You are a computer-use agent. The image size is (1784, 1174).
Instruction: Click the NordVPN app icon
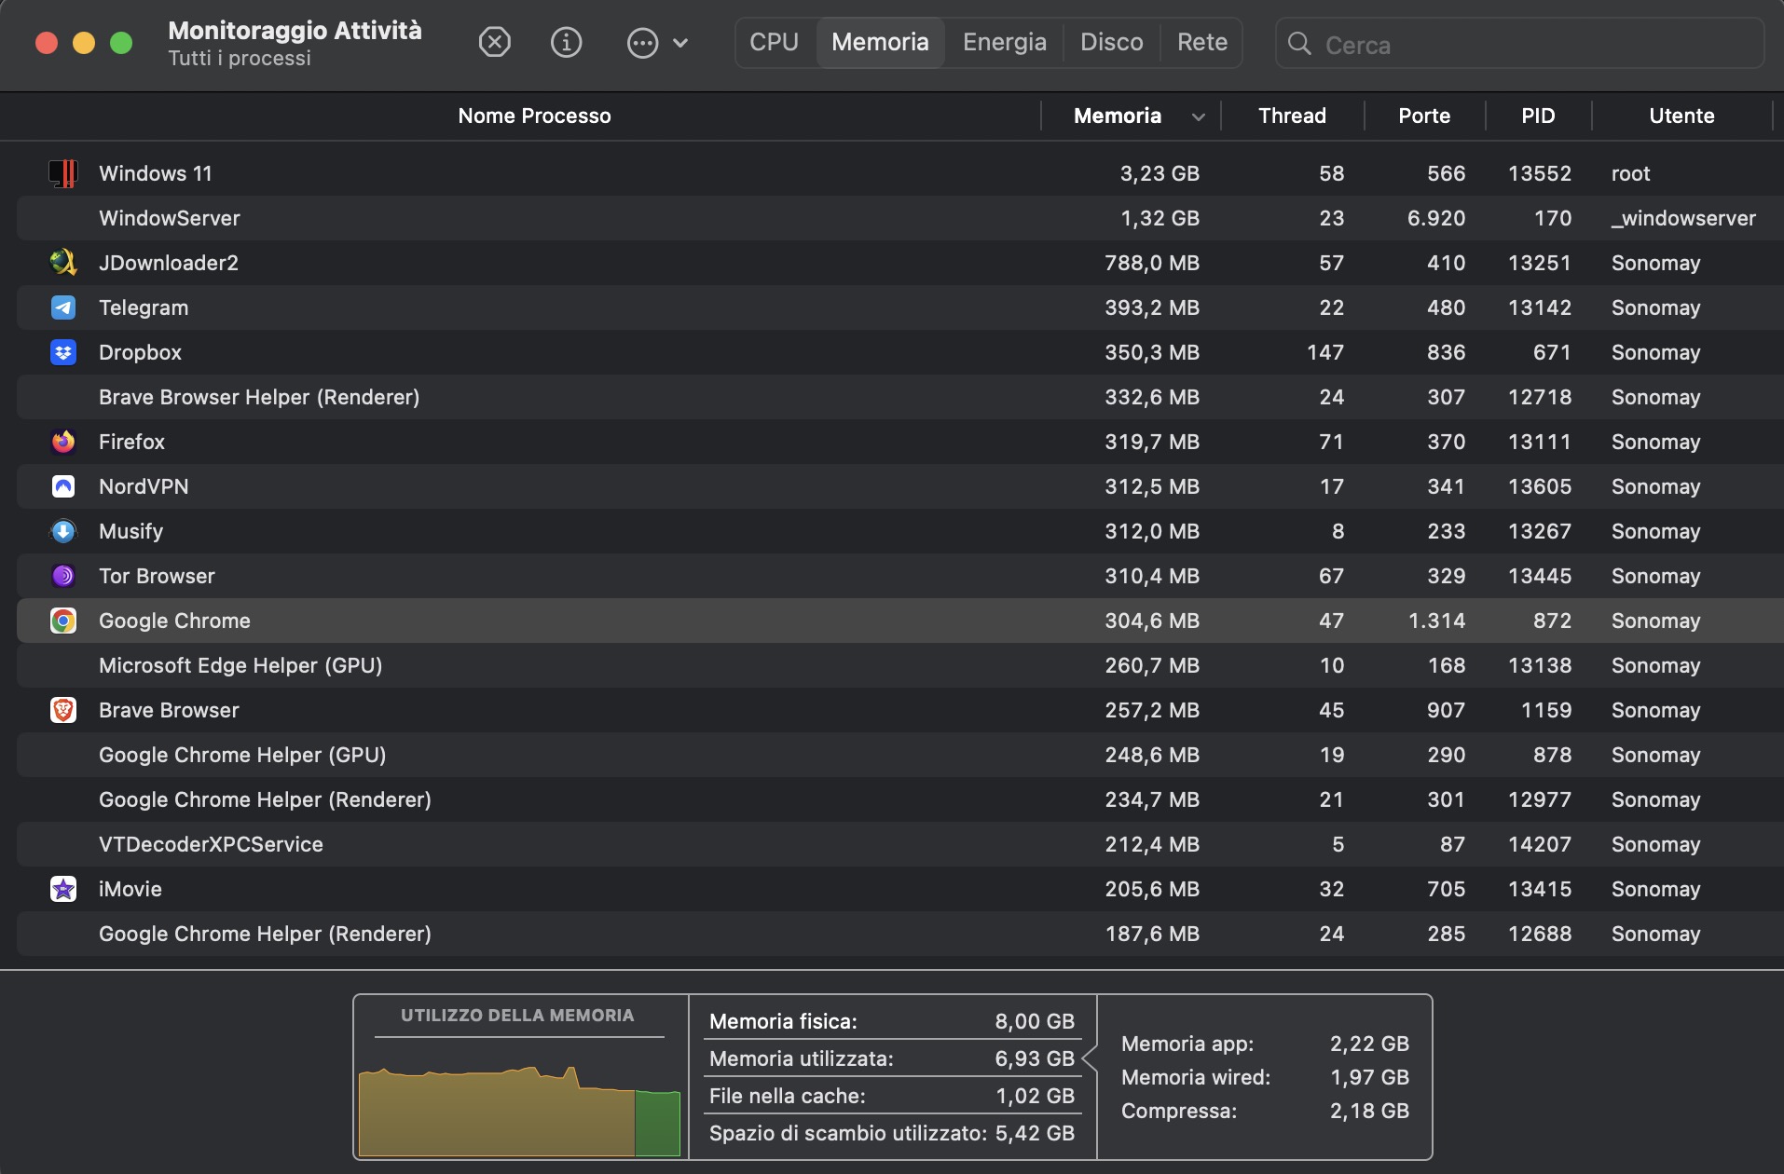pos(62,486)
